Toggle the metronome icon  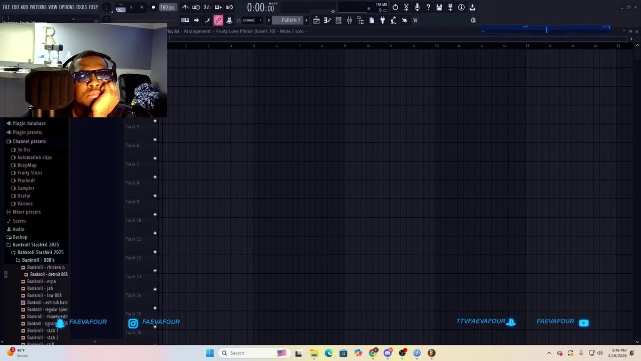185,7
